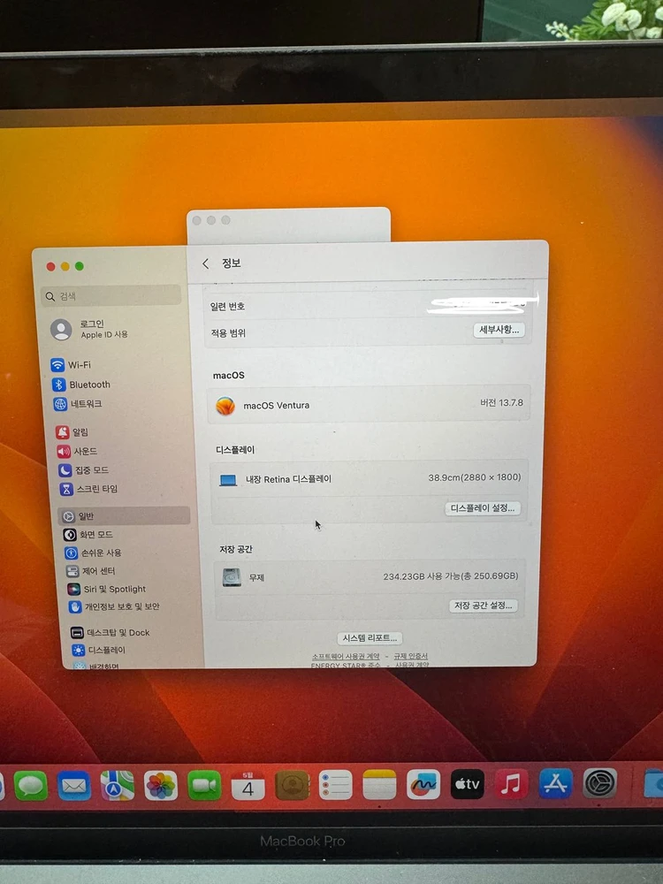Click the 내장 Retina 디스플레이 laptop icon

(x=228, y=480)
